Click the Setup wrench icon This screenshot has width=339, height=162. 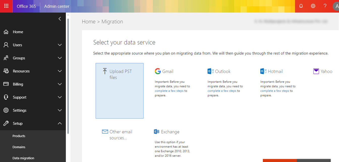6,123
